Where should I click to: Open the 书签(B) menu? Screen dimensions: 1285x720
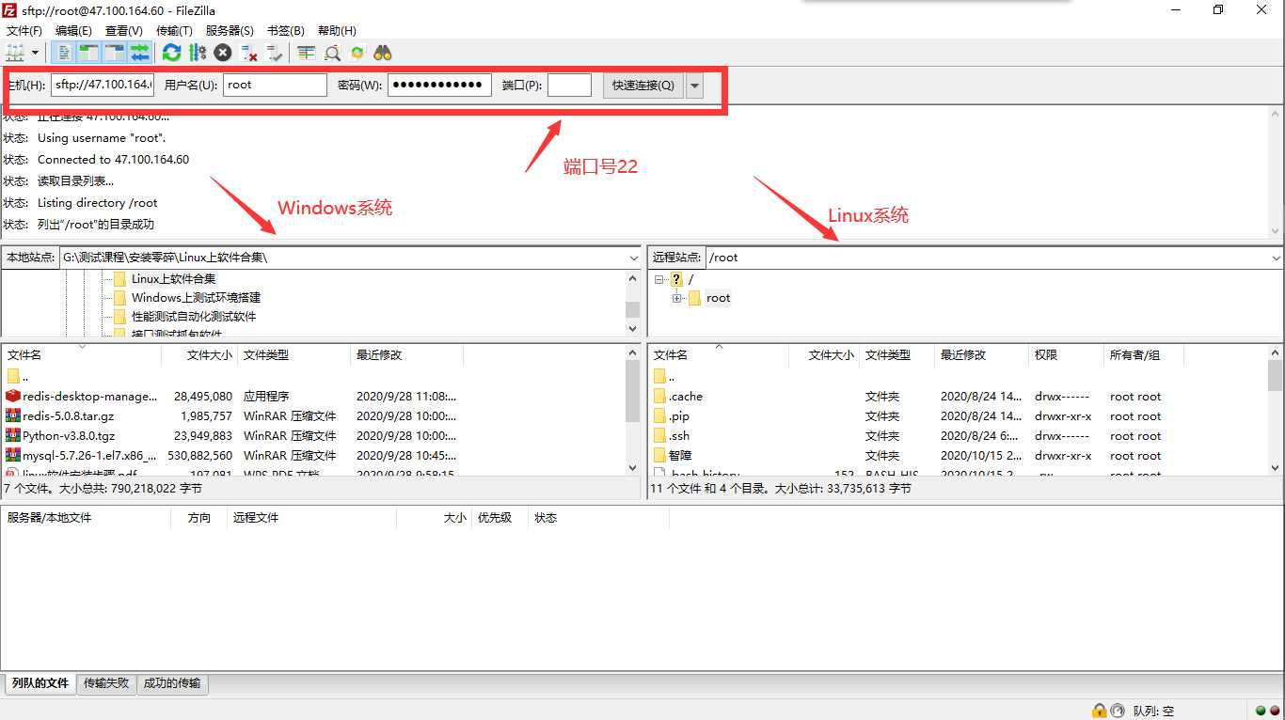pyautogui.click(x=286, y=30)
